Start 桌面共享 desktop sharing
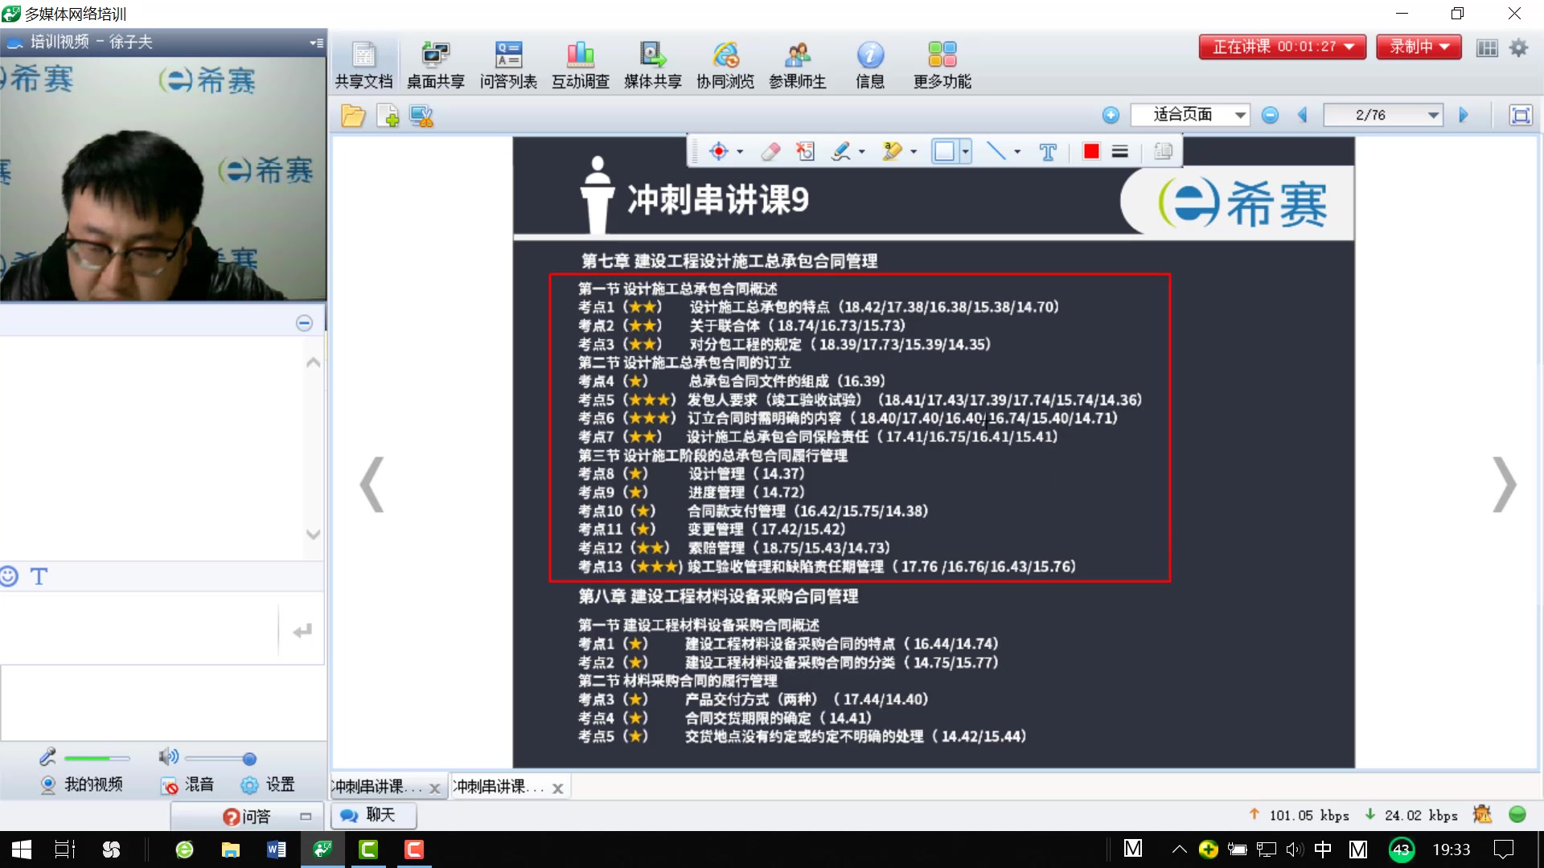This screenshot has width=1544, height=868. pos(435,64)
